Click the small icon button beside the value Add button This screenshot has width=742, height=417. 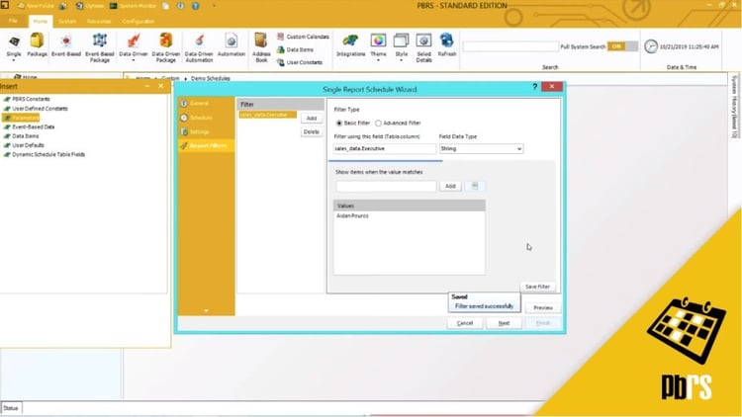(475, 186)
